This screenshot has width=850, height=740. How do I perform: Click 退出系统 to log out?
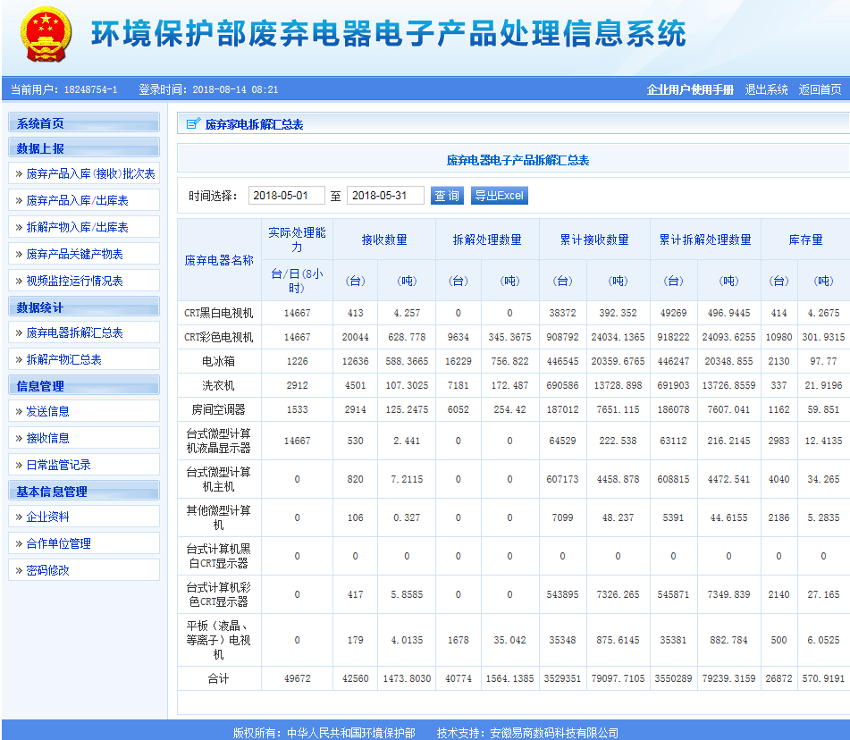(x=766, y=89)
